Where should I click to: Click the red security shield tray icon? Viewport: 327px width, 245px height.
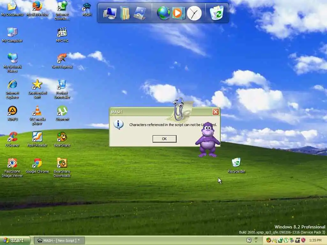(303, 241)
